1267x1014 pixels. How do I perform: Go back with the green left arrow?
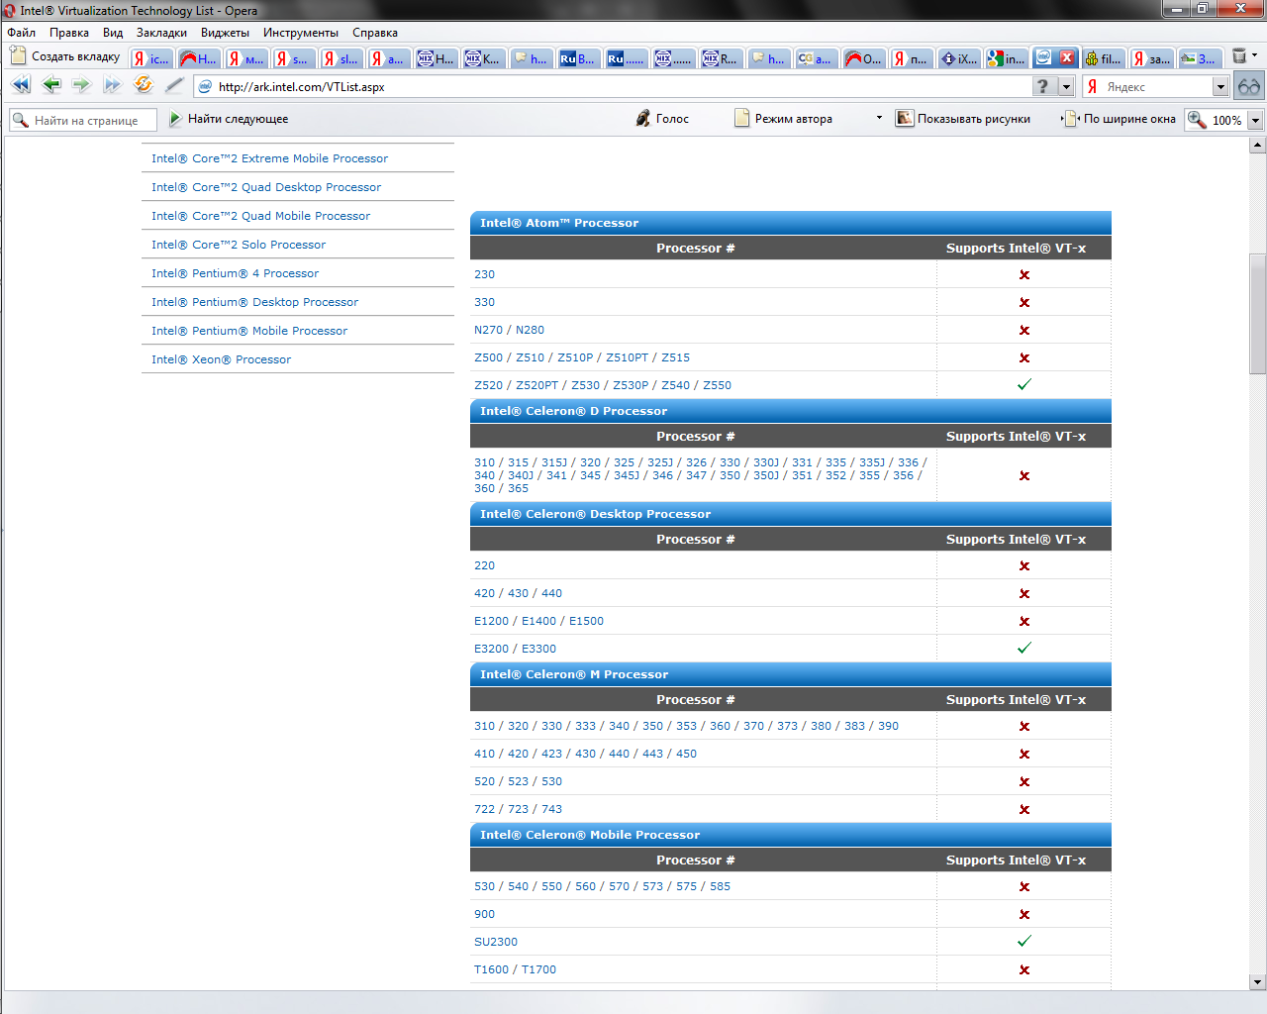tap(51, 85)
